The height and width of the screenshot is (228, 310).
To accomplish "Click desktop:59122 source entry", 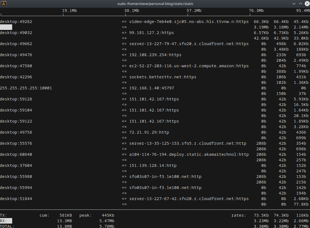I will pyautogui.click(x=16, y=121).
